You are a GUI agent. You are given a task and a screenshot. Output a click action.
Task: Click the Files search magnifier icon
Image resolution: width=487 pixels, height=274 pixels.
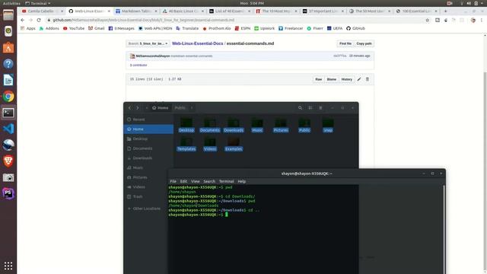[x=300, y=108]
